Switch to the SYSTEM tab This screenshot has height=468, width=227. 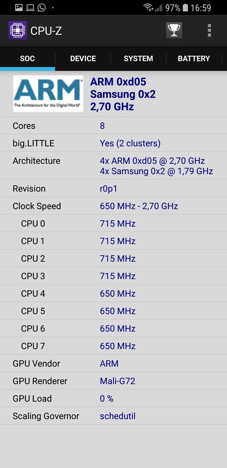click(139, 58)
